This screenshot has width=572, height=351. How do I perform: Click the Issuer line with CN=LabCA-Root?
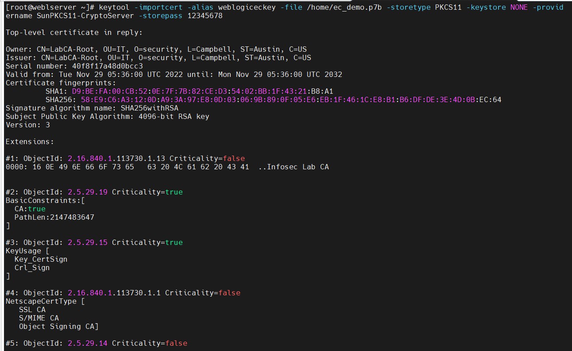158,58
